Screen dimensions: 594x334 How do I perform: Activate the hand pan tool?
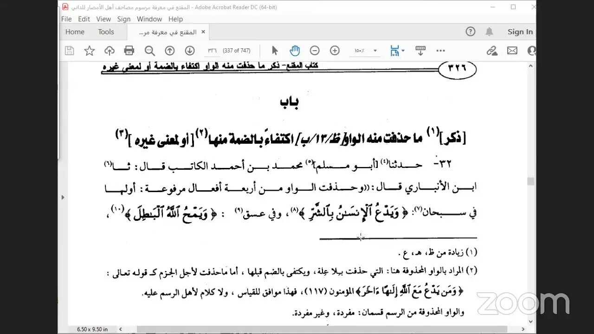tap(295, 51)
